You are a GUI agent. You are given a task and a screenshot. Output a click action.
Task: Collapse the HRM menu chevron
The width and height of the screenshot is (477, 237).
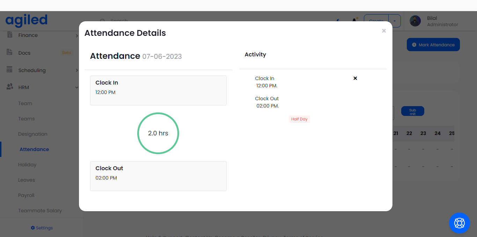tap(76, 87)
